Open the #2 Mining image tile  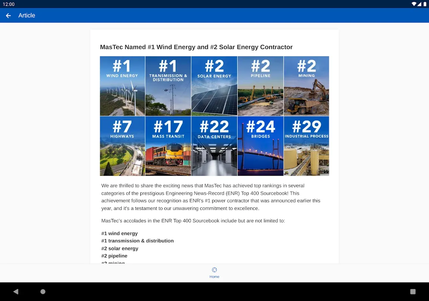coord(306,86)
